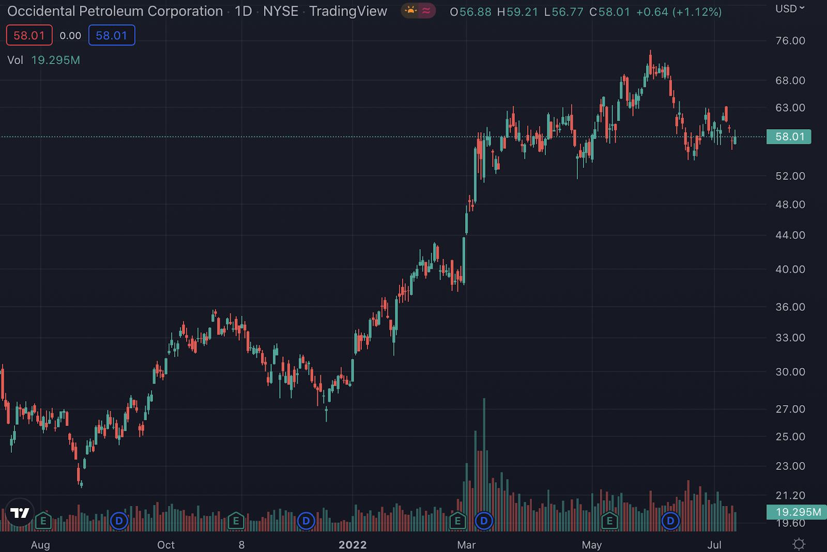
Task: Click the Oct label on the time axis
Action: 166,545
